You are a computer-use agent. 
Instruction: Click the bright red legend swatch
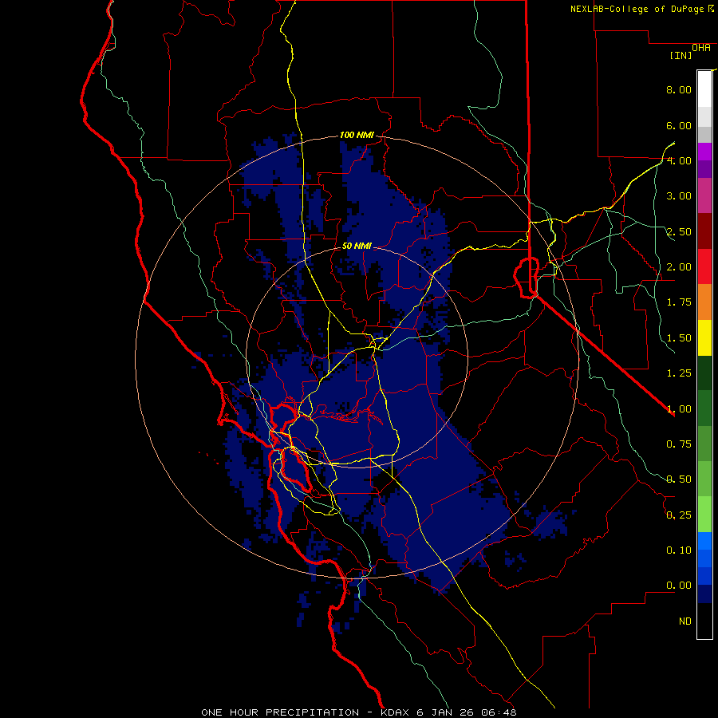(704, 266)
